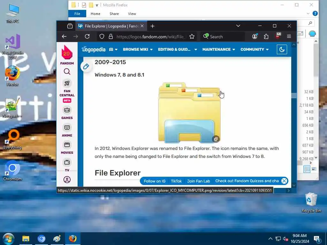Open TV section in Fandom sidebar
The height and width of the screenshot is (245, 327).
click(x=67, y=165)
